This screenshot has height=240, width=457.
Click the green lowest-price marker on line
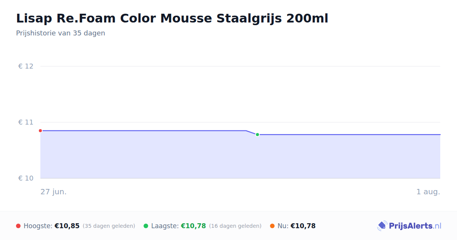[257, 134]
